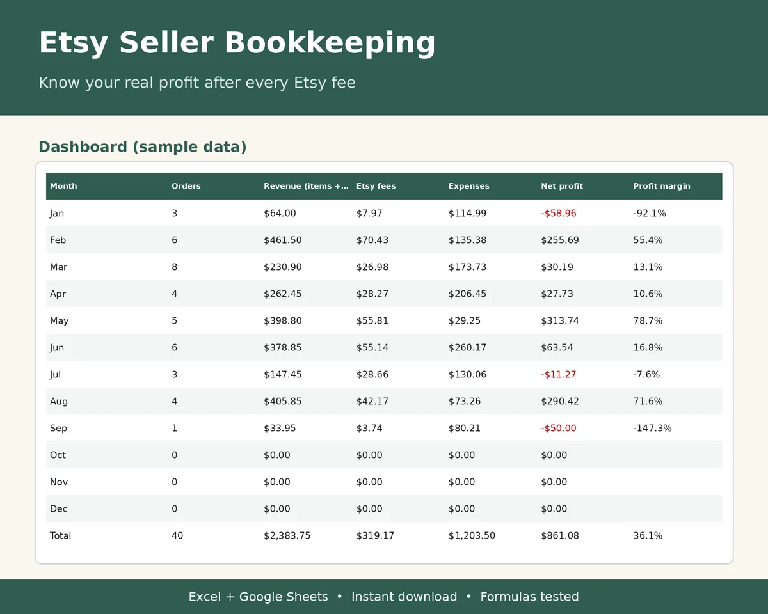Click the Instant download footer text
768x614 pixels.
pos(404,597)
